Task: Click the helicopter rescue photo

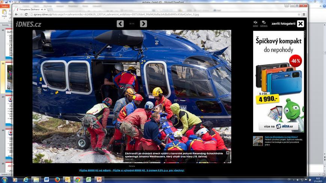Action: click(132, 96)
